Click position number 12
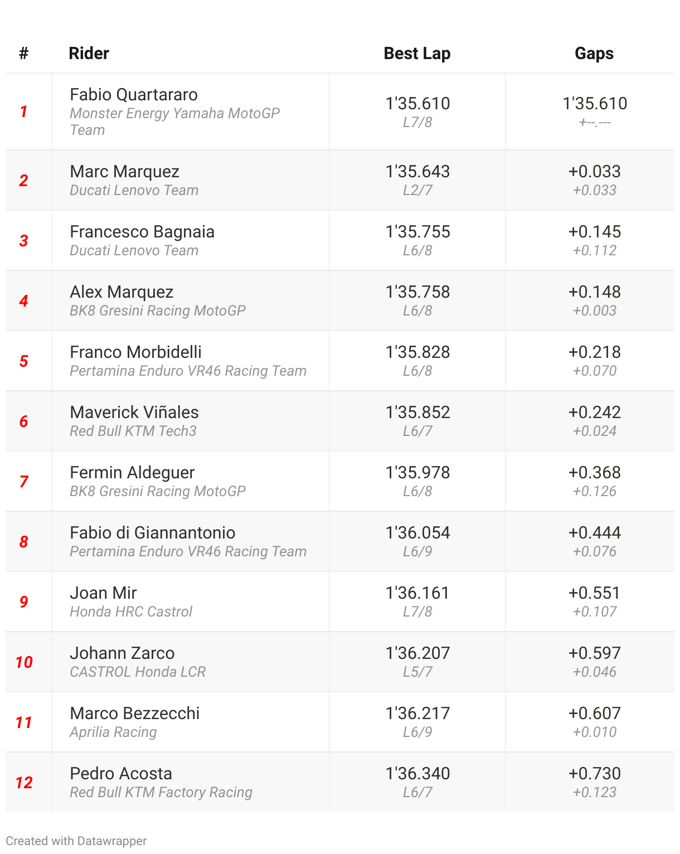Screen dimensions: 680x854 [24, 783]
